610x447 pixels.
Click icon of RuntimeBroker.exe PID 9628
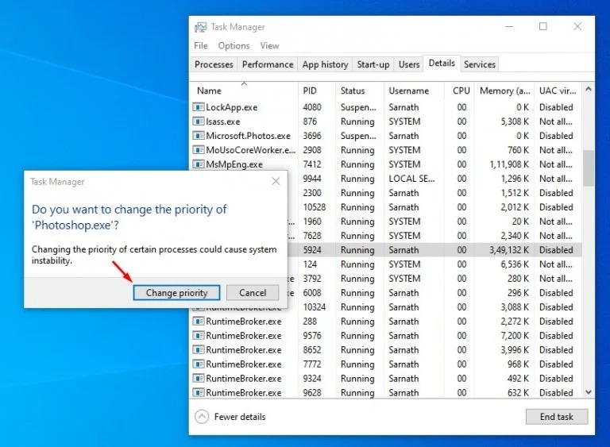point(199,393)
